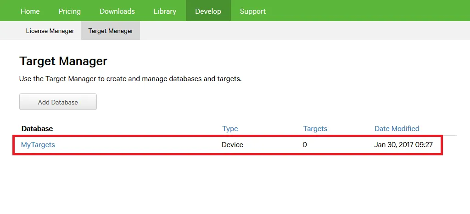Click the Jan 30, 2017 09:27 date
Screen dimensions: 470x214
[x=403, y=145]
